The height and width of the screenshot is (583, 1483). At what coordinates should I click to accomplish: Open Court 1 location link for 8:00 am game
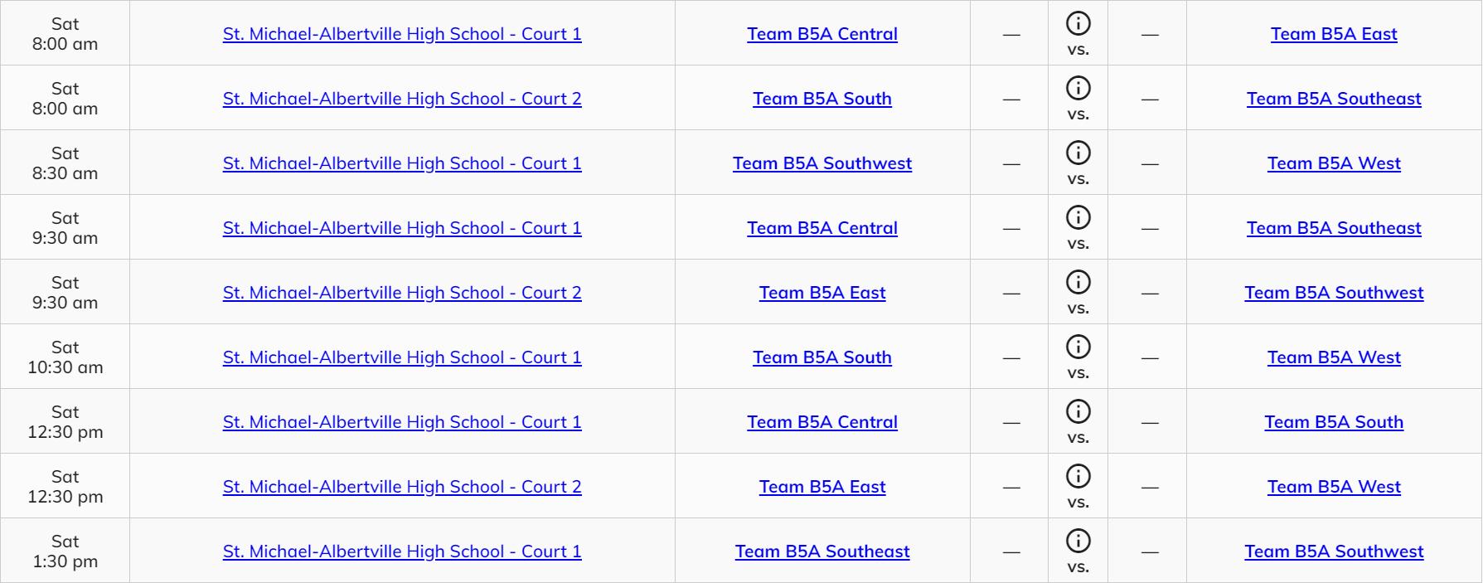[402, 34]
